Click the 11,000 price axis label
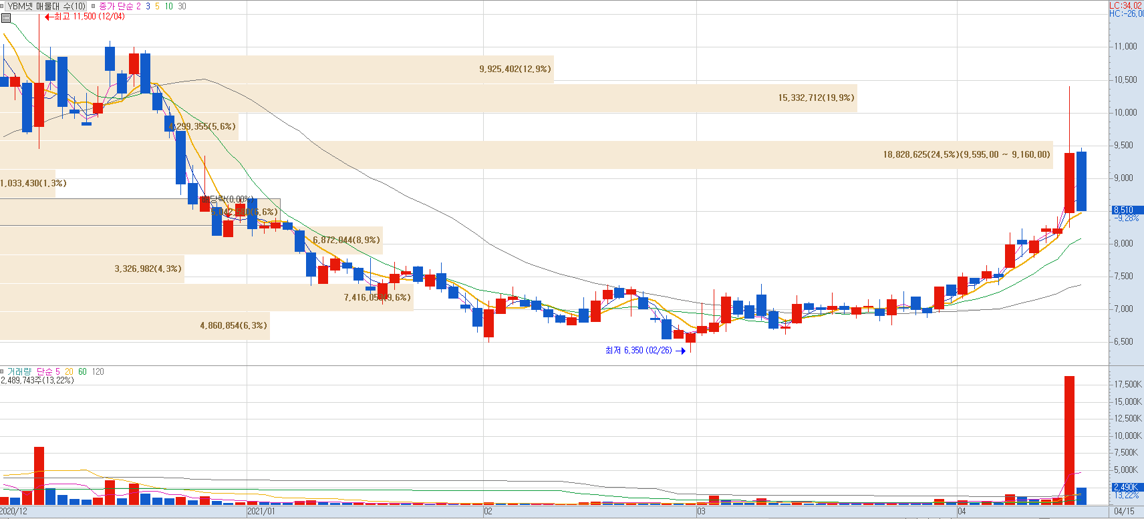The width and height of the screenshot is (1144, 519). point(1125,46)
